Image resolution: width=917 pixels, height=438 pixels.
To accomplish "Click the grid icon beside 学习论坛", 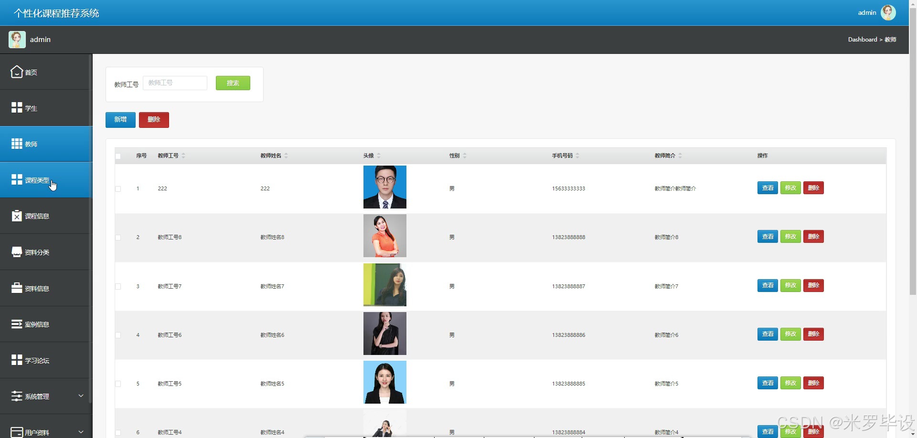I will click(17, 360).
